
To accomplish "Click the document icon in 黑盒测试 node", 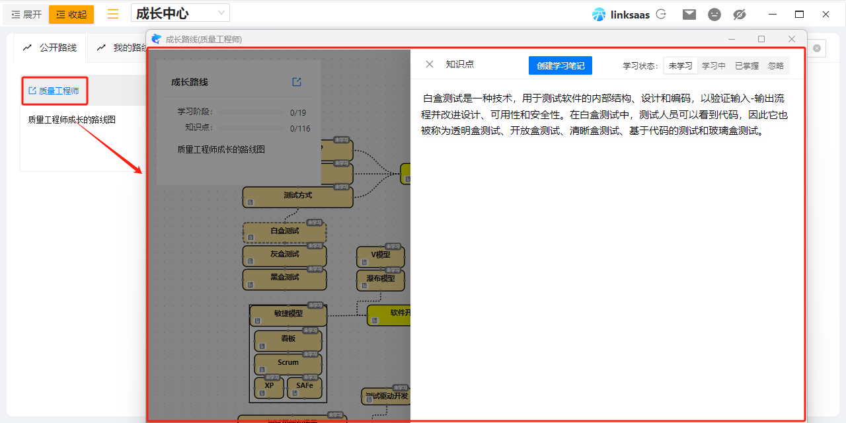I will point(250,284).
